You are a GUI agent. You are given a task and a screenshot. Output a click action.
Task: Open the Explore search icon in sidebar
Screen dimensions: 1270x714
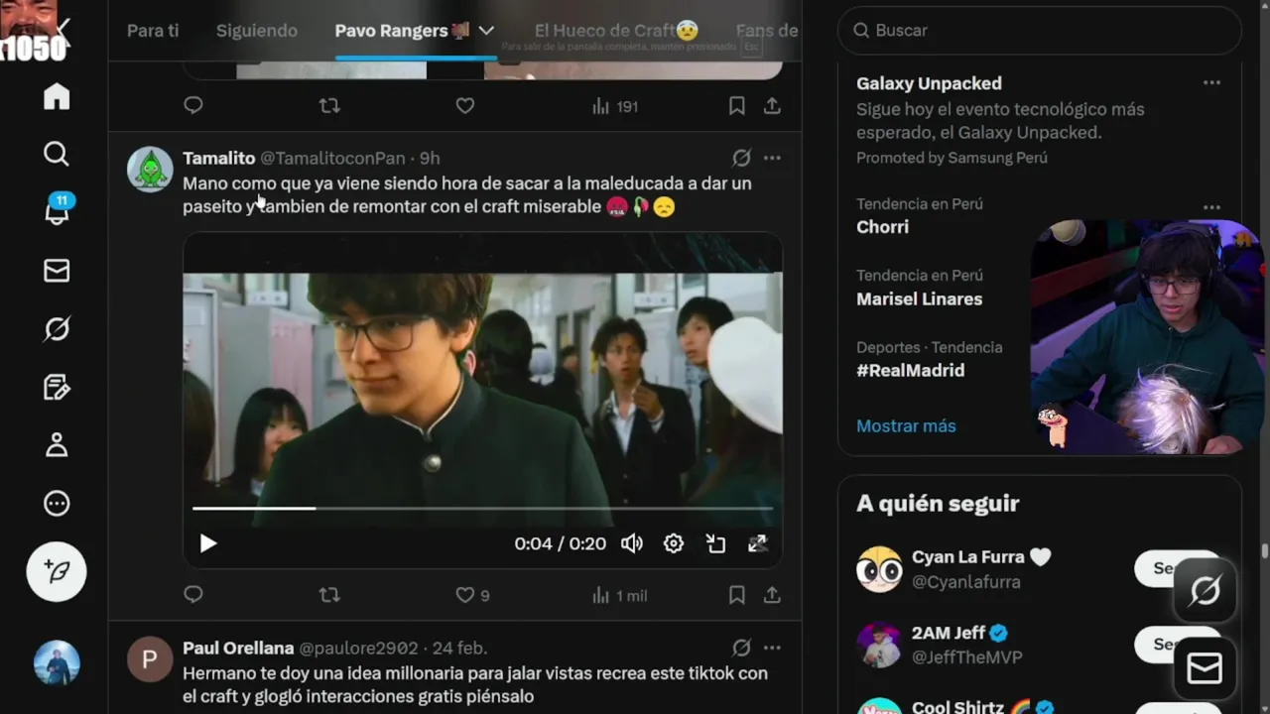57,154
